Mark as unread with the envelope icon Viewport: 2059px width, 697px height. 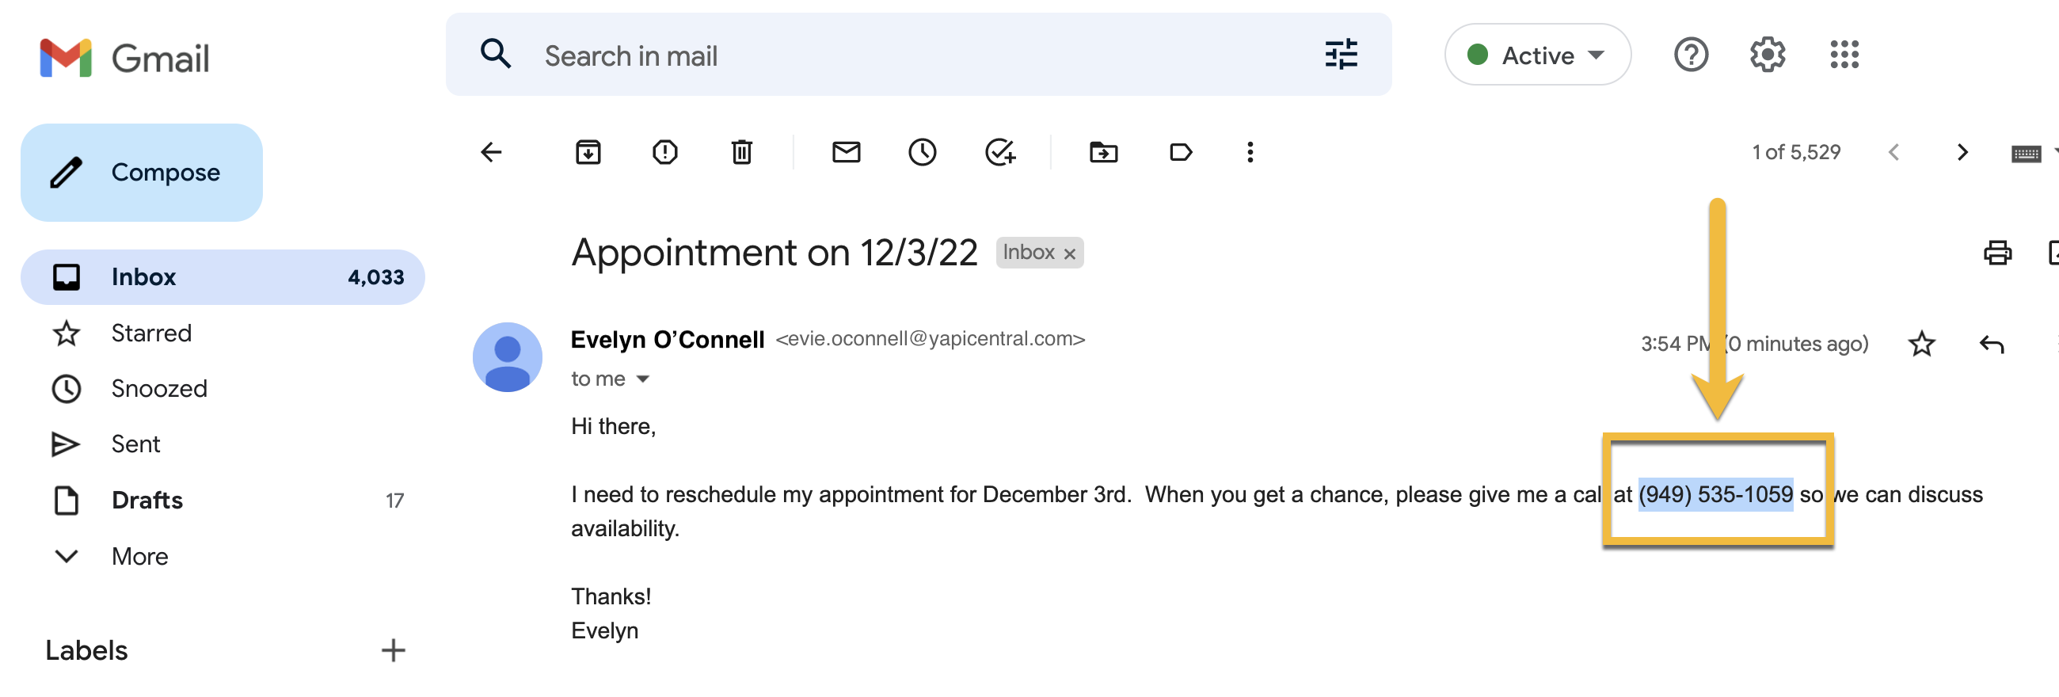pyautogui.click(x=846, y=152)
